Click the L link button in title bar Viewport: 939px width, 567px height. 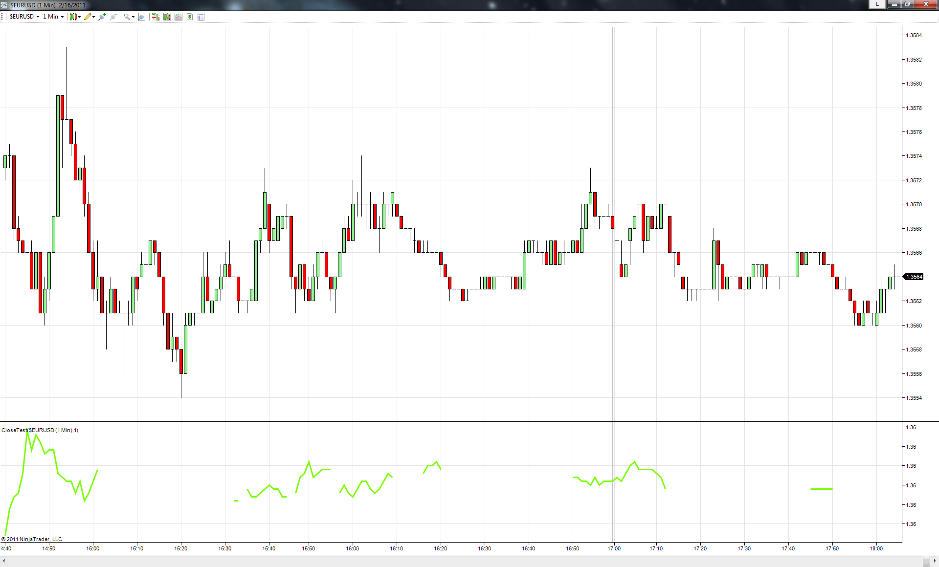click(x=877, y=4)
